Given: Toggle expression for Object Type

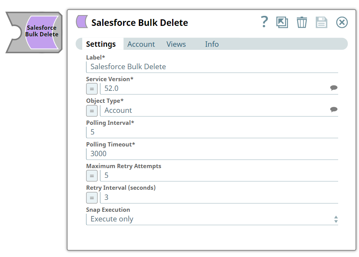Looking at the screenshot, I should pyautogui.click(x=92, y=111).
